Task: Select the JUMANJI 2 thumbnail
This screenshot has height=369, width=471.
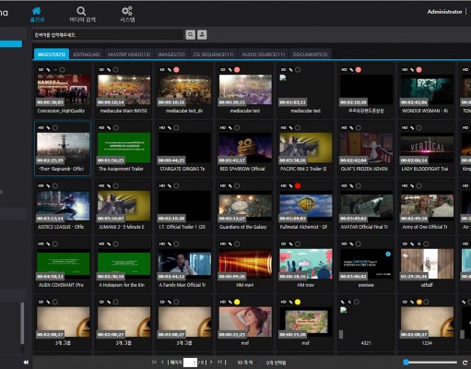Action: 124,206
